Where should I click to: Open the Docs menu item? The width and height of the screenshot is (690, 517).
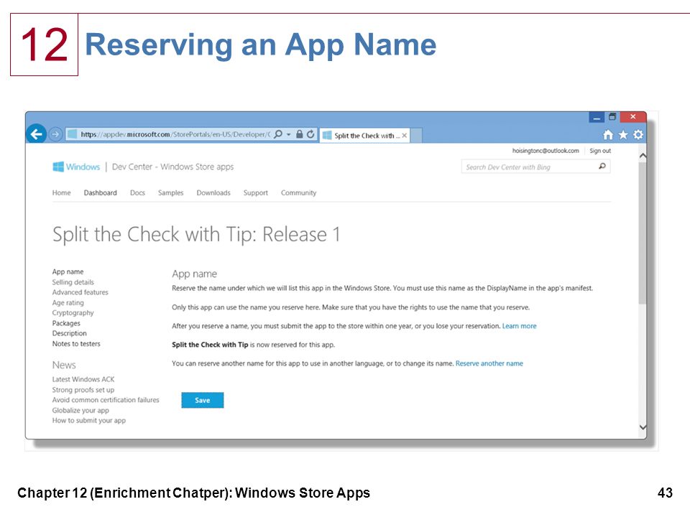coord(138,192)
